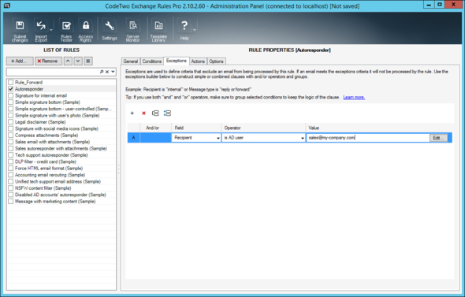The width and height of the screenshot is (465, 297).
Task: Select row A header of the exception
Action: [133, 138]
